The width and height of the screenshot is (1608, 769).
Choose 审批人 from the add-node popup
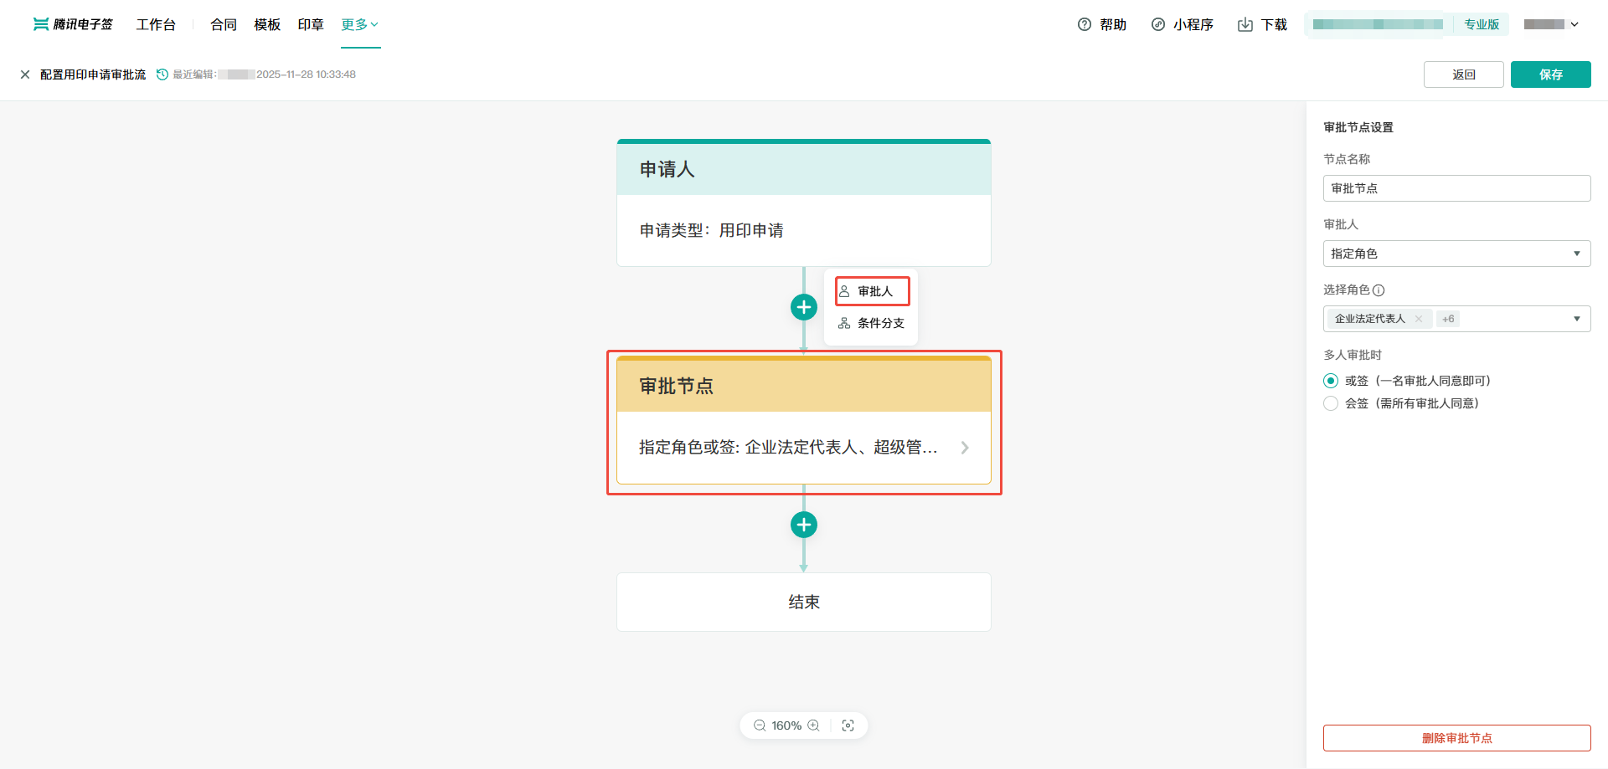coord(872,291)
